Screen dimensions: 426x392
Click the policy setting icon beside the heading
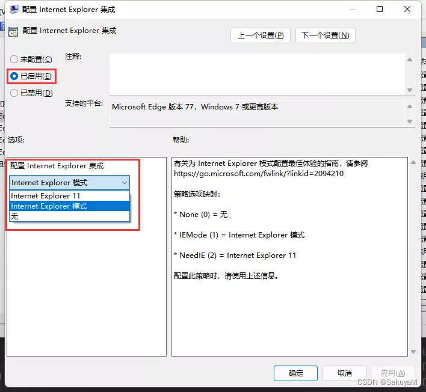(x=13, y=32)
